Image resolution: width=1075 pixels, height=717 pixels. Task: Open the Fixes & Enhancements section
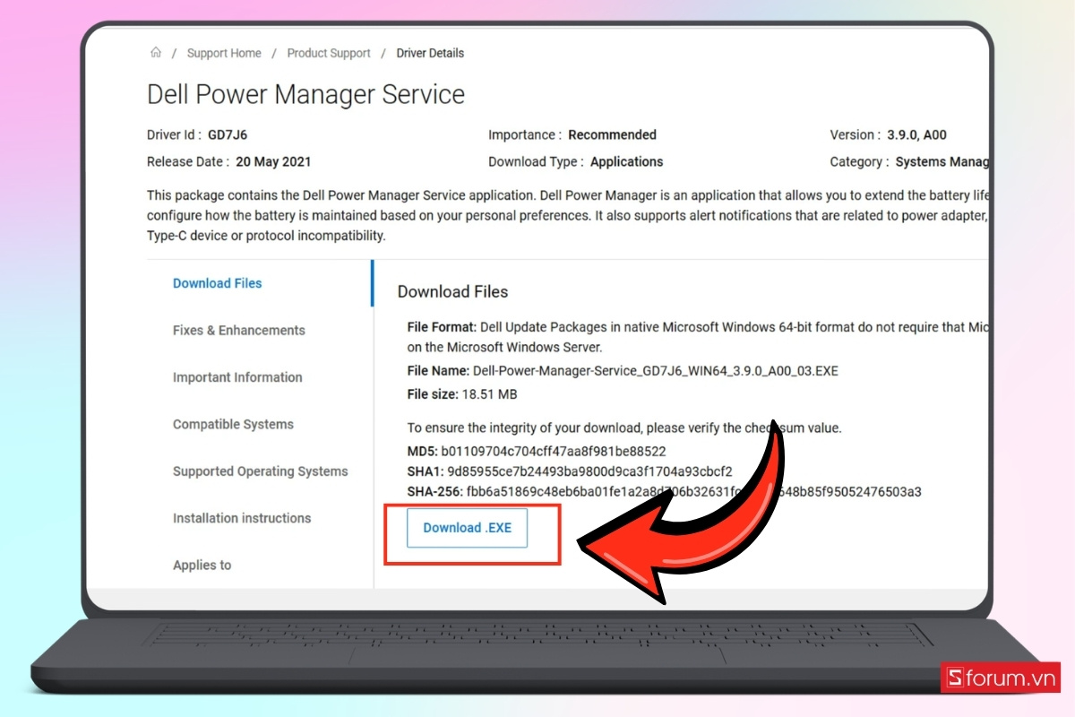(239, 330)
